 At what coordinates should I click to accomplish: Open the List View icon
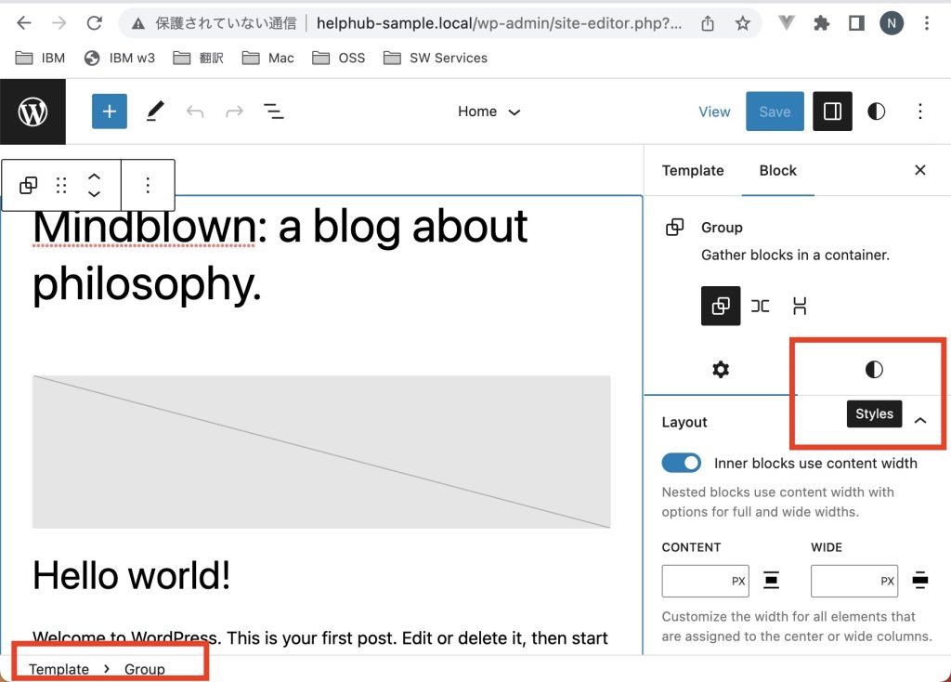273,111
